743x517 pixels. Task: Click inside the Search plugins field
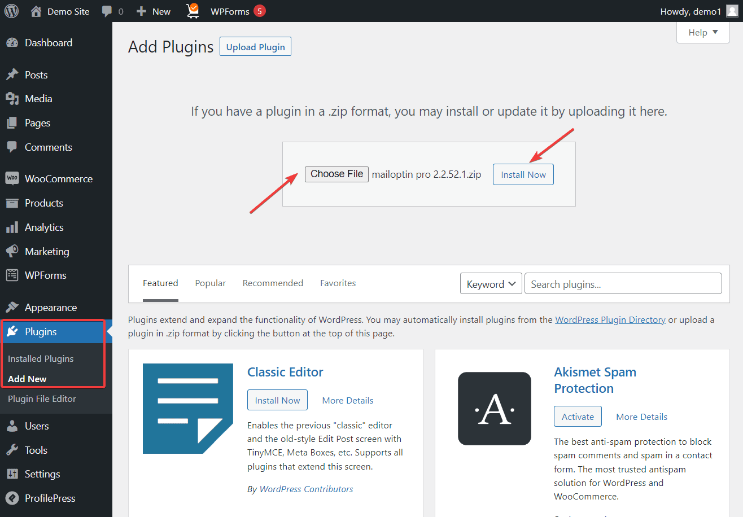click(x=623, y=283)
